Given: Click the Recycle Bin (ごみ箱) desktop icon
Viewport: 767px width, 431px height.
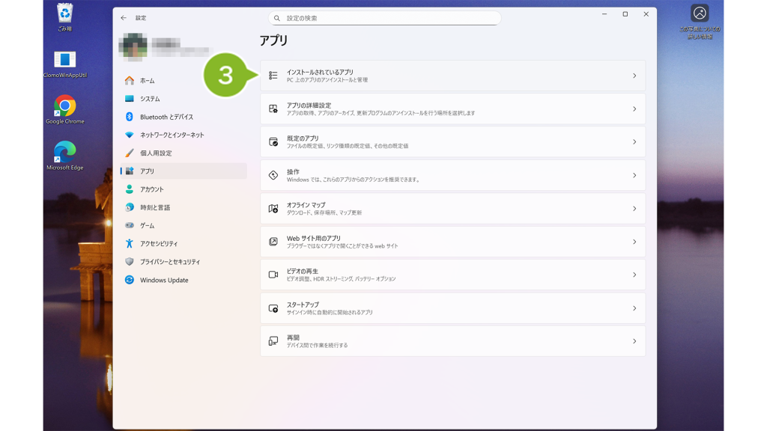Looking at the screenshot, I should [x=64, y=18].
